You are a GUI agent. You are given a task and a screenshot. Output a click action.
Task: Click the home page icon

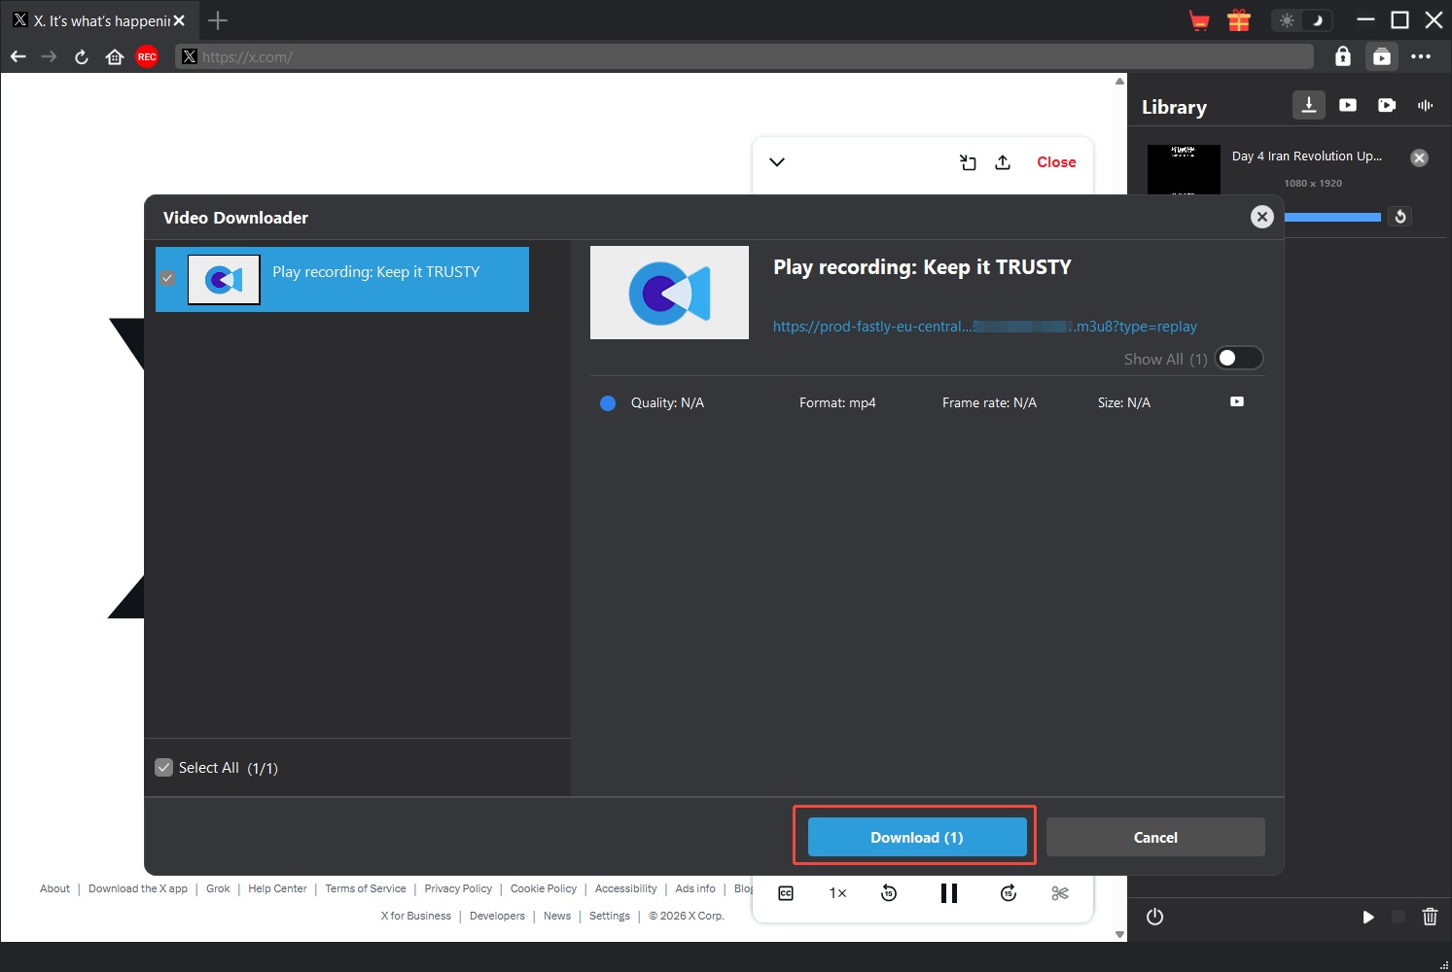click(x=115, y=57)
